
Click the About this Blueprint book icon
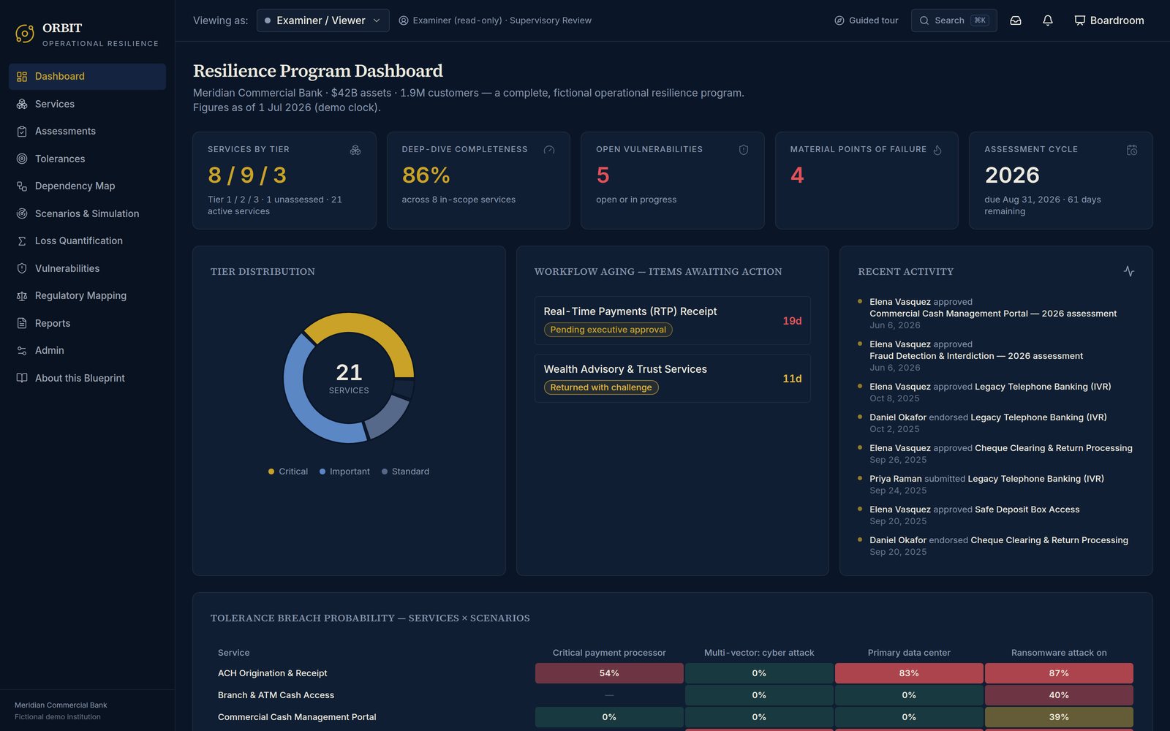coord(22,378)
